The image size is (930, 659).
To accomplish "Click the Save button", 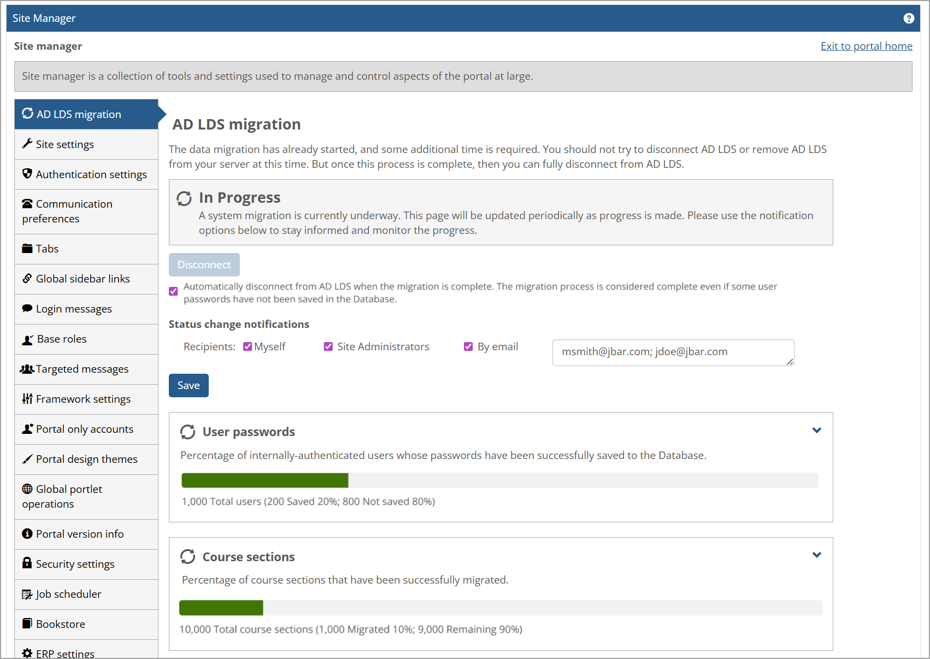I will pos(189,385).
